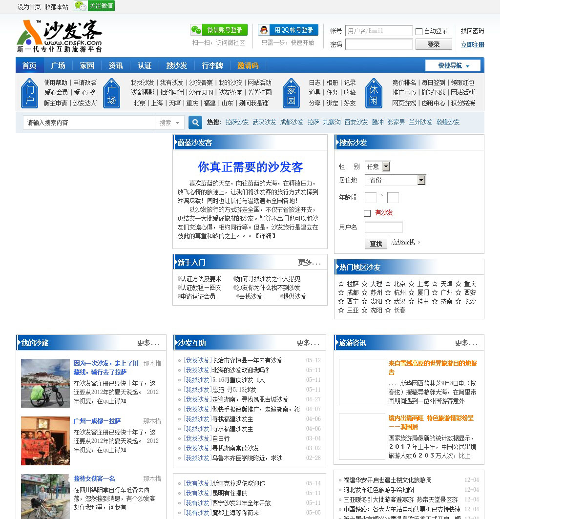Open the 广州—成都—拉萨 post thumbnail
Viewport: 586px width, 519px height.
45,441
